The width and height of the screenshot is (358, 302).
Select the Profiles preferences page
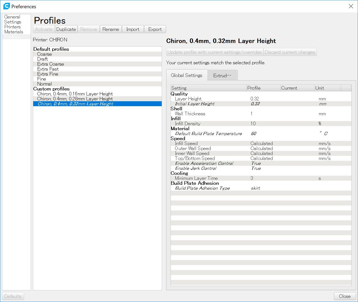pyautogui.click(x=16, y=37)
